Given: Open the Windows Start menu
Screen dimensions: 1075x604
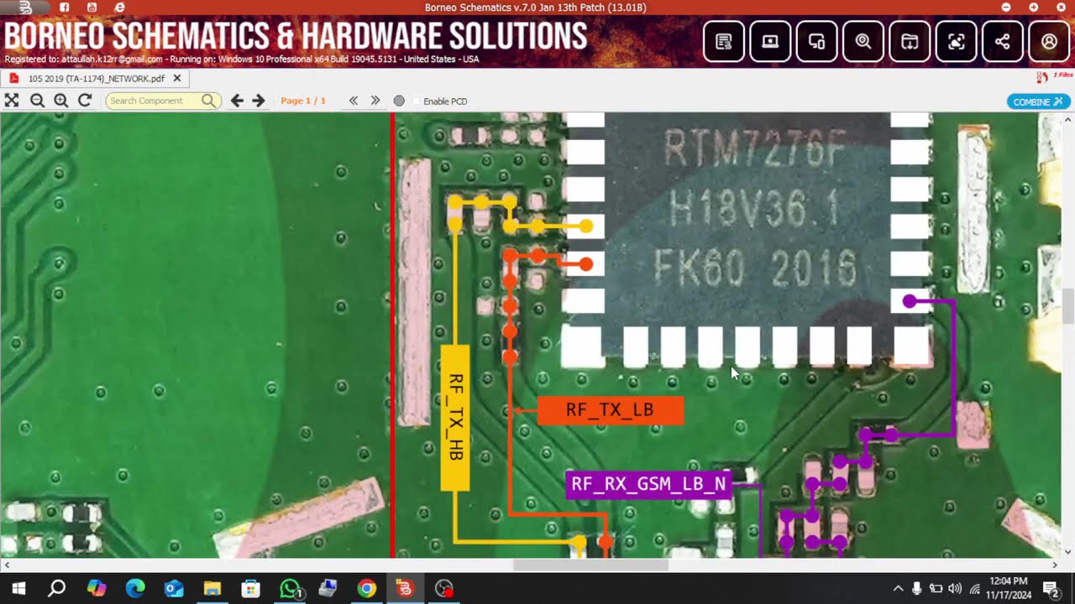Looking at the screenshot, I should (x=18, y=588).
